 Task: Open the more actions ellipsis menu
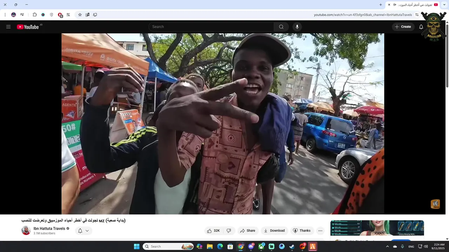point(320,231)
